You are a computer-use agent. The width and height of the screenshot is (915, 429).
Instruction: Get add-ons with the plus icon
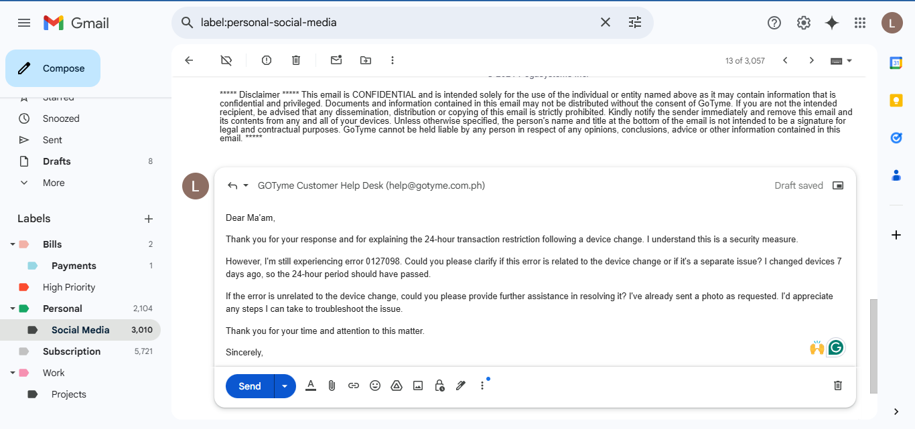896,235
